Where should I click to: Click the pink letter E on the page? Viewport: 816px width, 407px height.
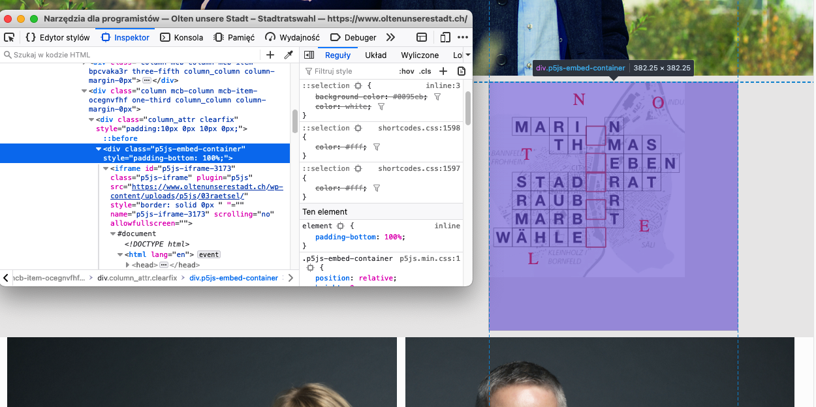tap(644, 226)
